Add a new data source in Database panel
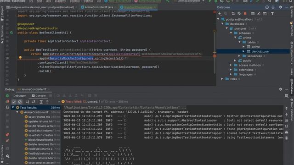The image size is (294, 165). [x=220, y=14]
